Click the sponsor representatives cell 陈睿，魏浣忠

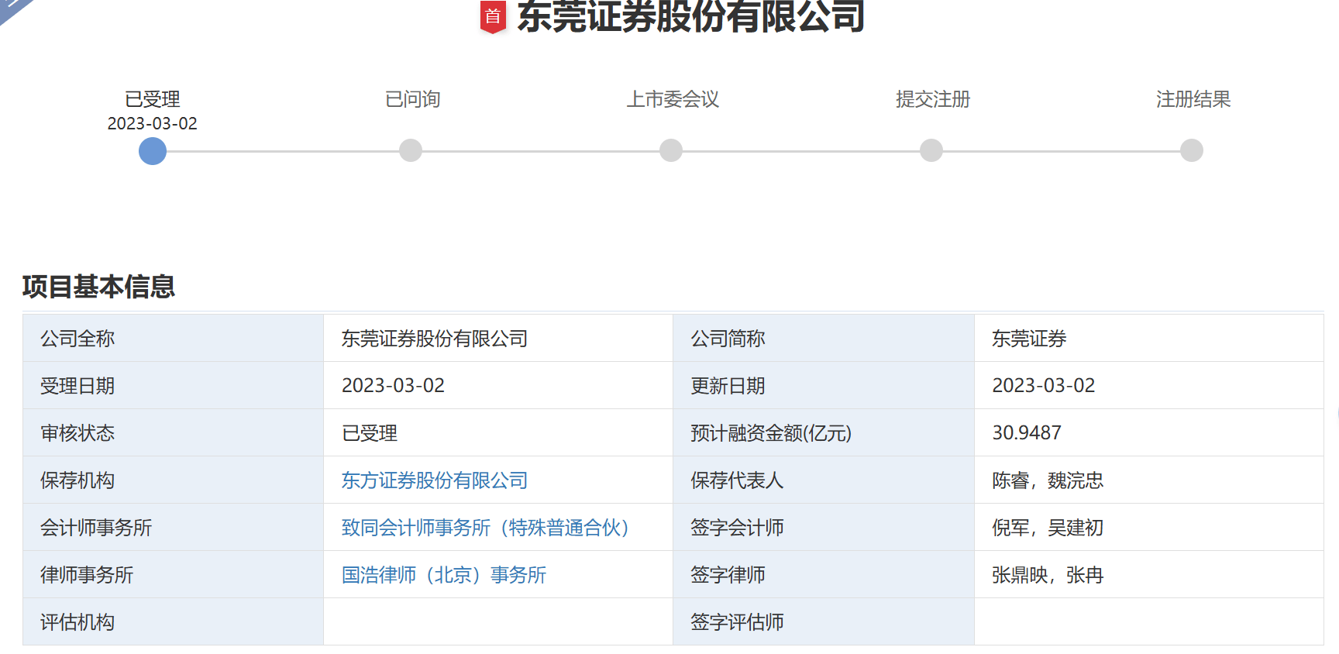click(1048, 480)
